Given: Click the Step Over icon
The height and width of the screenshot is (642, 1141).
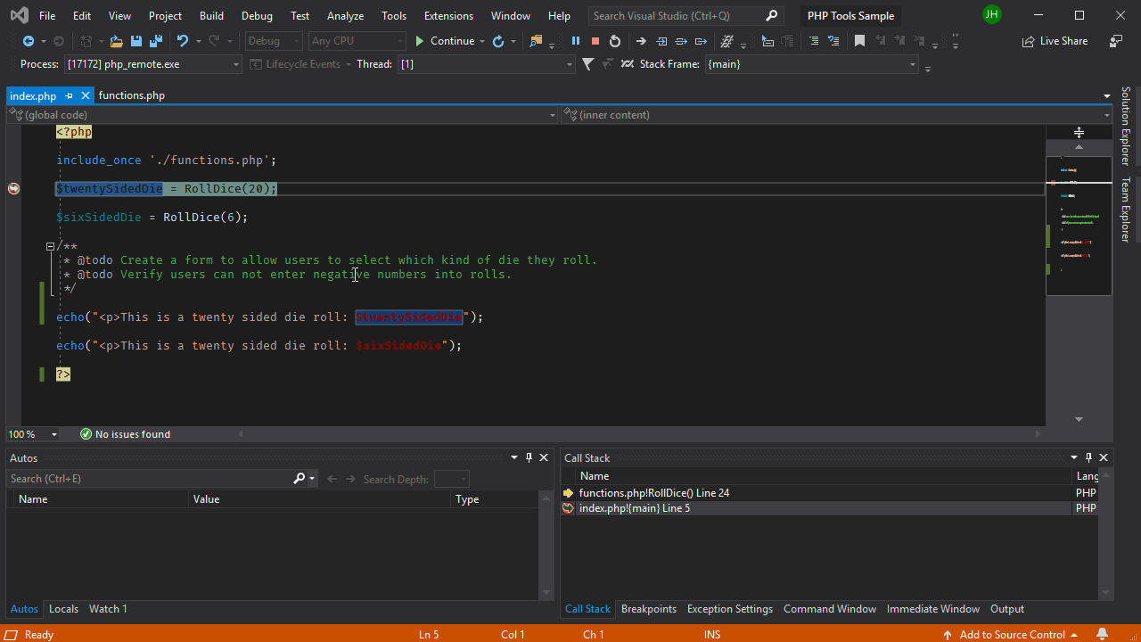Looking at the screenshot, I should point(681,41).
